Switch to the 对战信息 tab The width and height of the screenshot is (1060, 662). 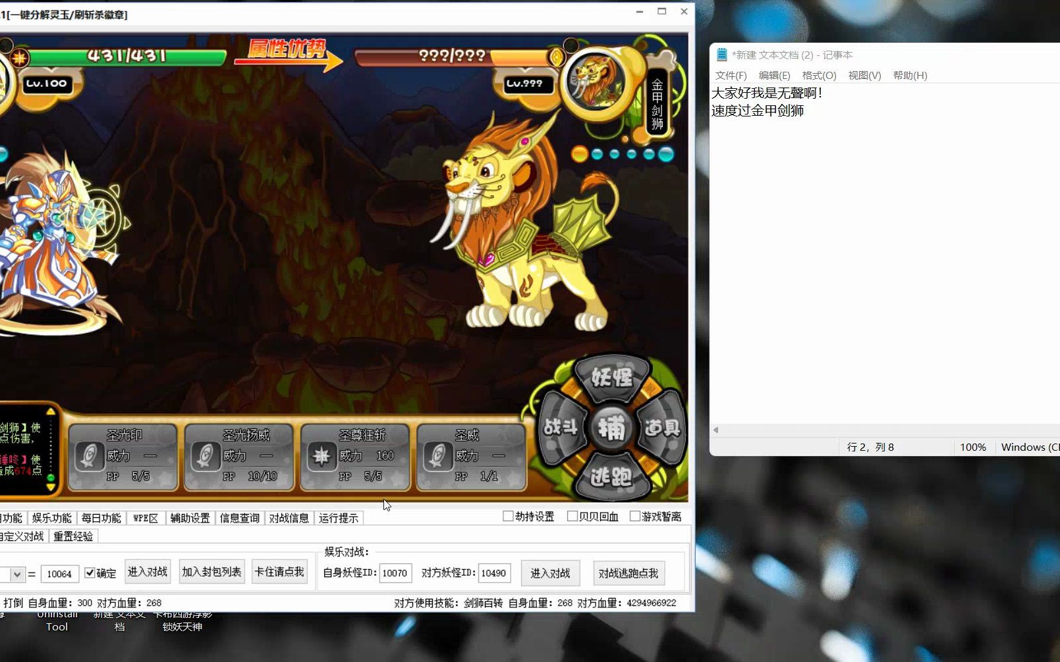click(x=289, y=519)
